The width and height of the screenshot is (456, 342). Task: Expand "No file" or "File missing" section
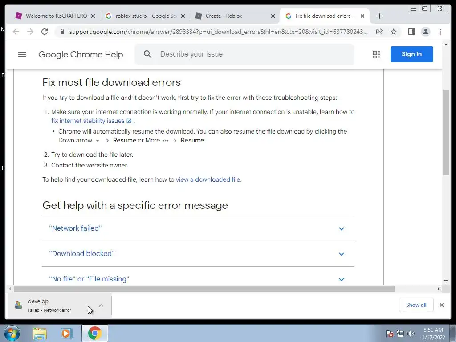pos(198,279)
